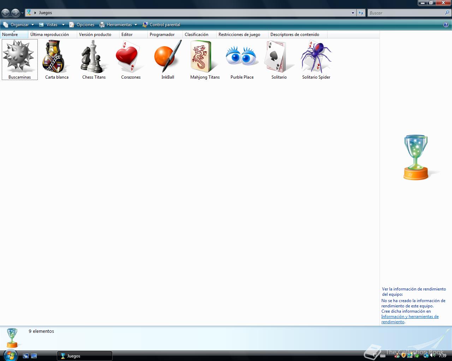Click the details pane trophy icon
452x361 pixels.
tap(12, 338)
